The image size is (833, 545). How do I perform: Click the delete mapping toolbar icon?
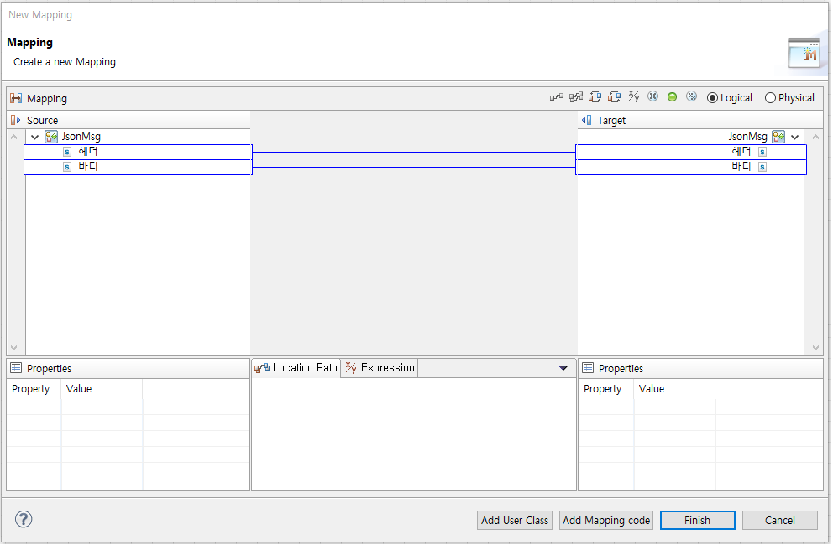point(652,96)
